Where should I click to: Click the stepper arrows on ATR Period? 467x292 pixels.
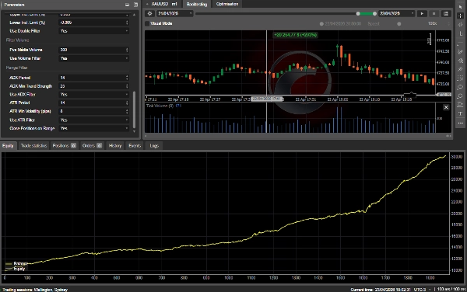(127, 103)
